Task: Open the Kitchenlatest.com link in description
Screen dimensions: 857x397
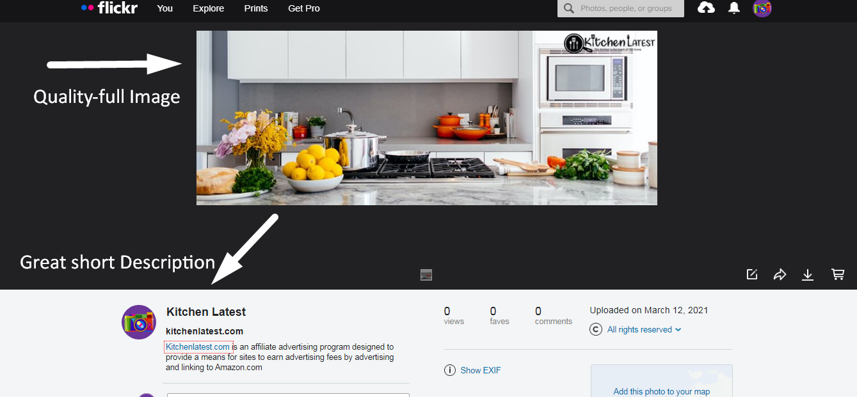Action: click(198, 347)
